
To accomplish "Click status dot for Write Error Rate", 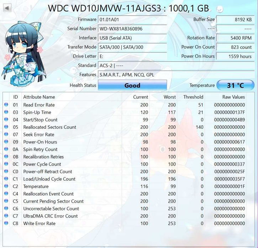I will pyautogui.click(x=6, y=223).
